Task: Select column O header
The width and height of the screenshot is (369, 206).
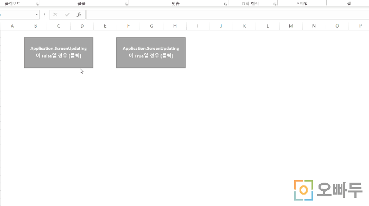Action: [337, 26]
